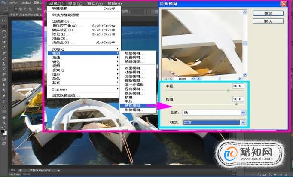Click the 阈值 value field

pyautogui.click(x=238, y=99)
